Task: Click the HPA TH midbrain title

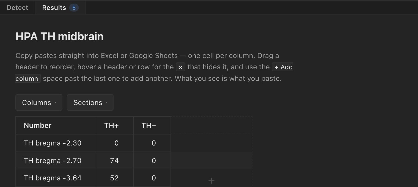Action: click(60, 36)
